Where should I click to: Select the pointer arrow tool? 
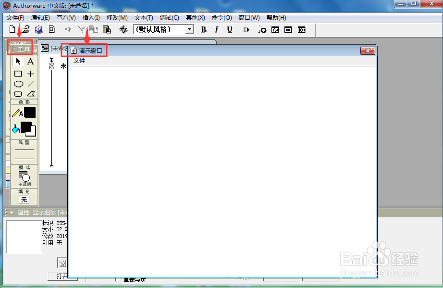point(18,62)
